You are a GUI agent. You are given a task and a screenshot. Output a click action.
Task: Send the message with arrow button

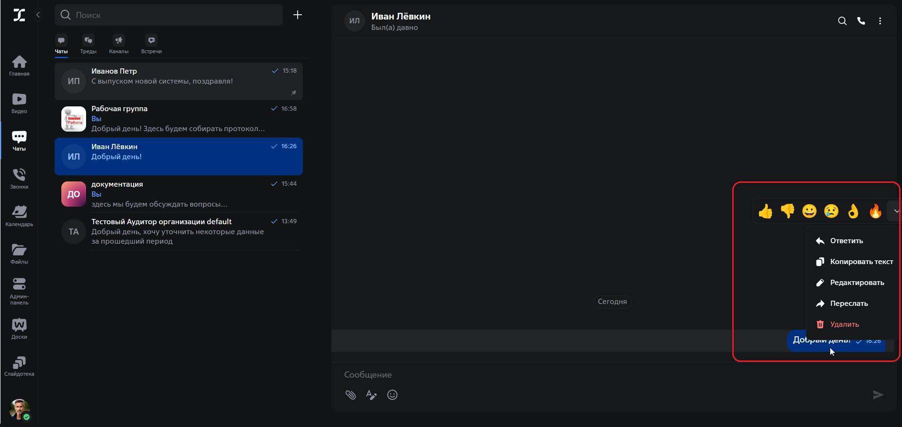(878, 395)
